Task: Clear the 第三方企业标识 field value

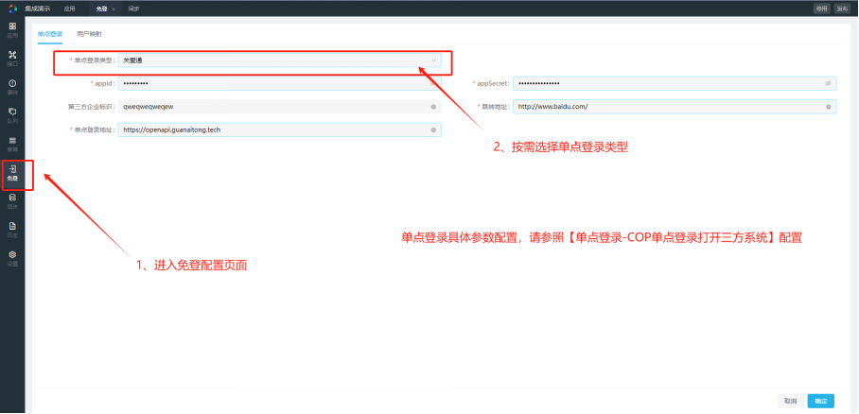Action: click(x=433, y=107)
